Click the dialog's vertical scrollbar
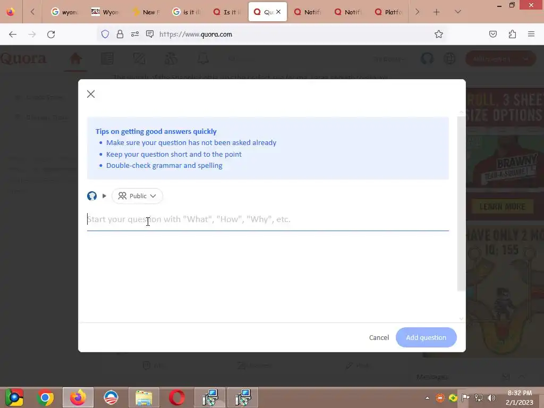The width and height of the screenshot is (544, 408). click(461, 203)
